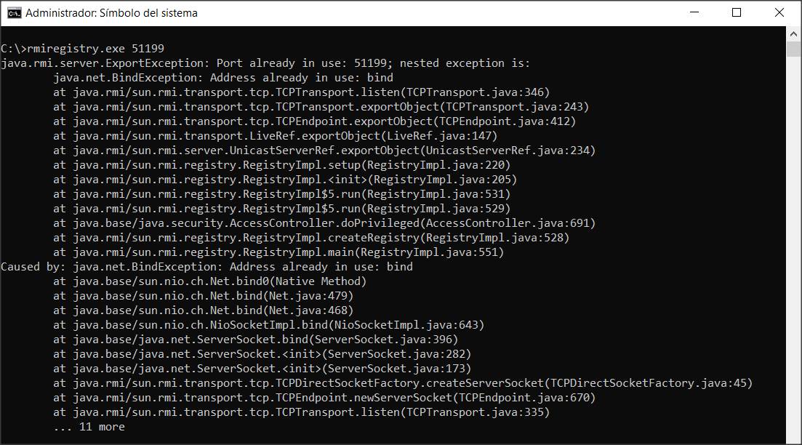Click the scrollbar up arrow
The width and height of the screenshot is (802, 445).
point(793,33)
